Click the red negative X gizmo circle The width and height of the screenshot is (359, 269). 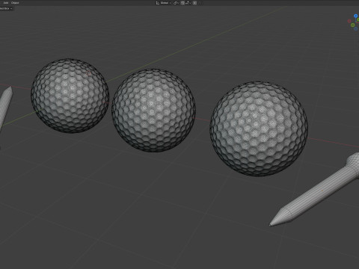coord(349,21)
